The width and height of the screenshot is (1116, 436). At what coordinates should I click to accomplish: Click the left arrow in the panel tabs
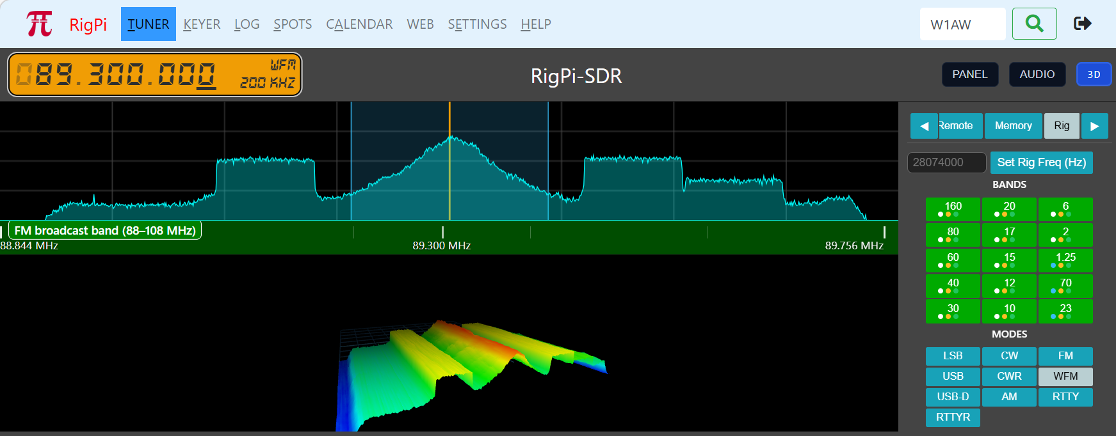point(924,126)
